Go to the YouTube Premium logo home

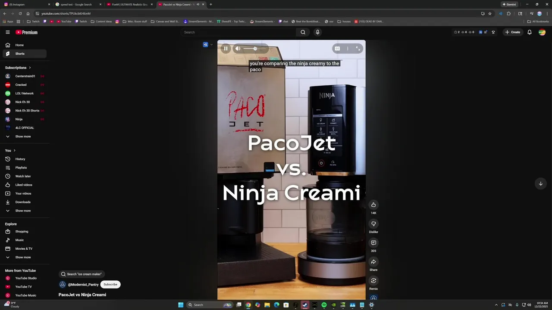pos(27,32)
